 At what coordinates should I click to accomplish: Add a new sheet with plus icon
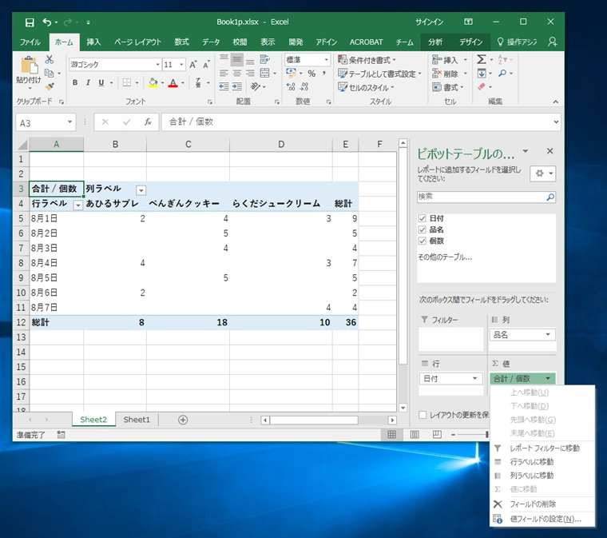tap(183, 420)
